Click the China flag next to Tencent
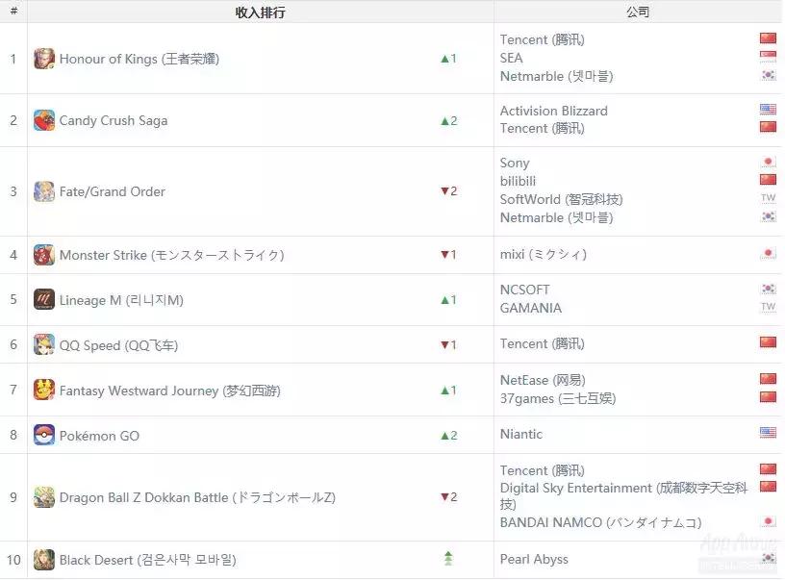Viewport: 785px width, 580px height. pos(768,38)
